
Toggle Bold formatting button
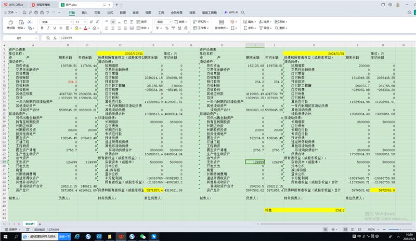[43, 29]
